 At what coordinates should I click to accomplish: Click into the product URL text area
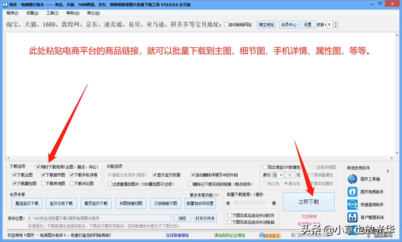200,94
